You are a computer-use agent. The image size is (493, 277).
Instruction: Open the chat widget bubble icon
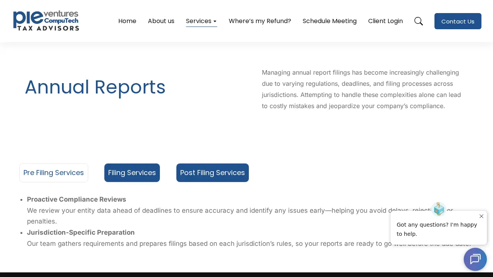point(475,259)
